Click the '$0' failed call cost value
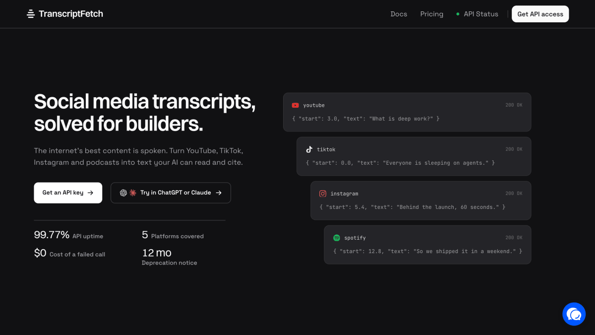This screenshot has width=595, height=335. coord(40,253)
